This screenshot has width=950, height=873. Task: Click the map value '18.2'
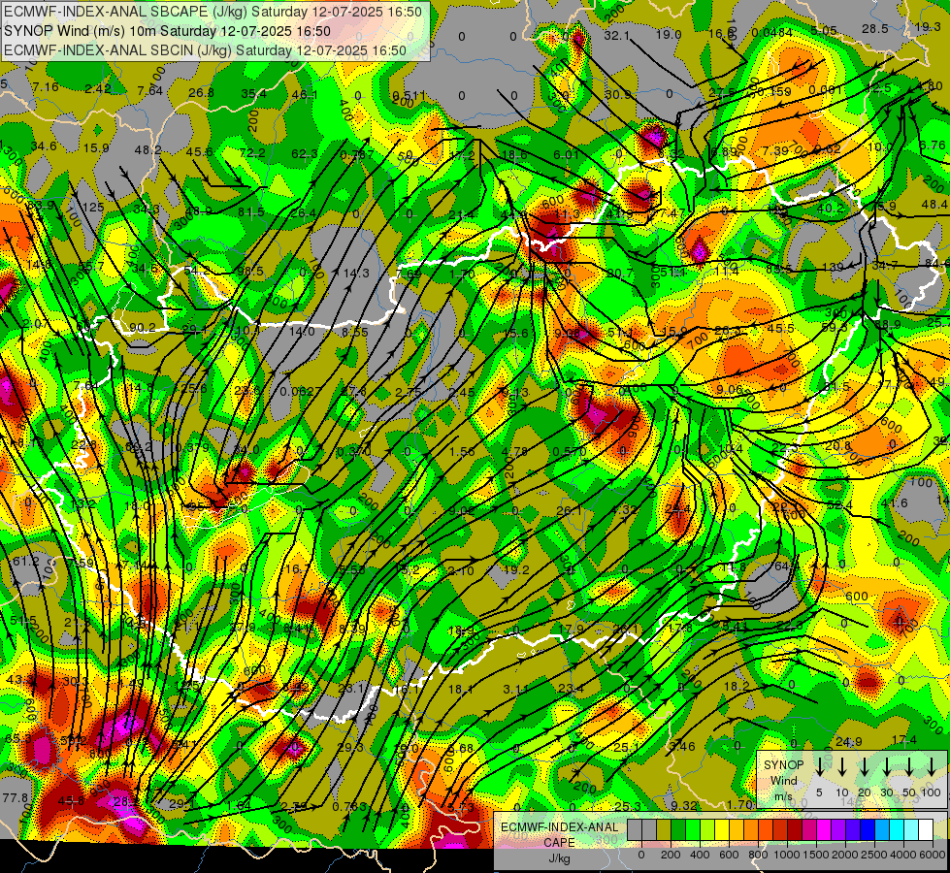click(737, 687)
